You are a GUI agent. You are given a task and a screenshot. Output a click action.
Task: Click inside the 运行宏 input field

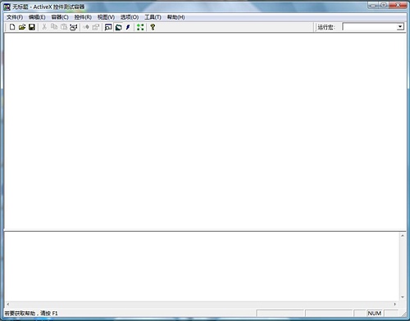tap(370, 27)
